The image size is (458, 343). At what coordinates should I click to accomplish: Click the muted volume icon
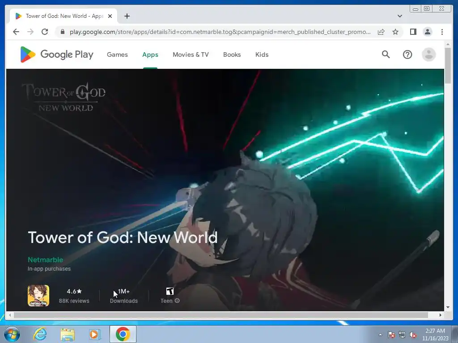pyautogui.click(x=413, y=335)
